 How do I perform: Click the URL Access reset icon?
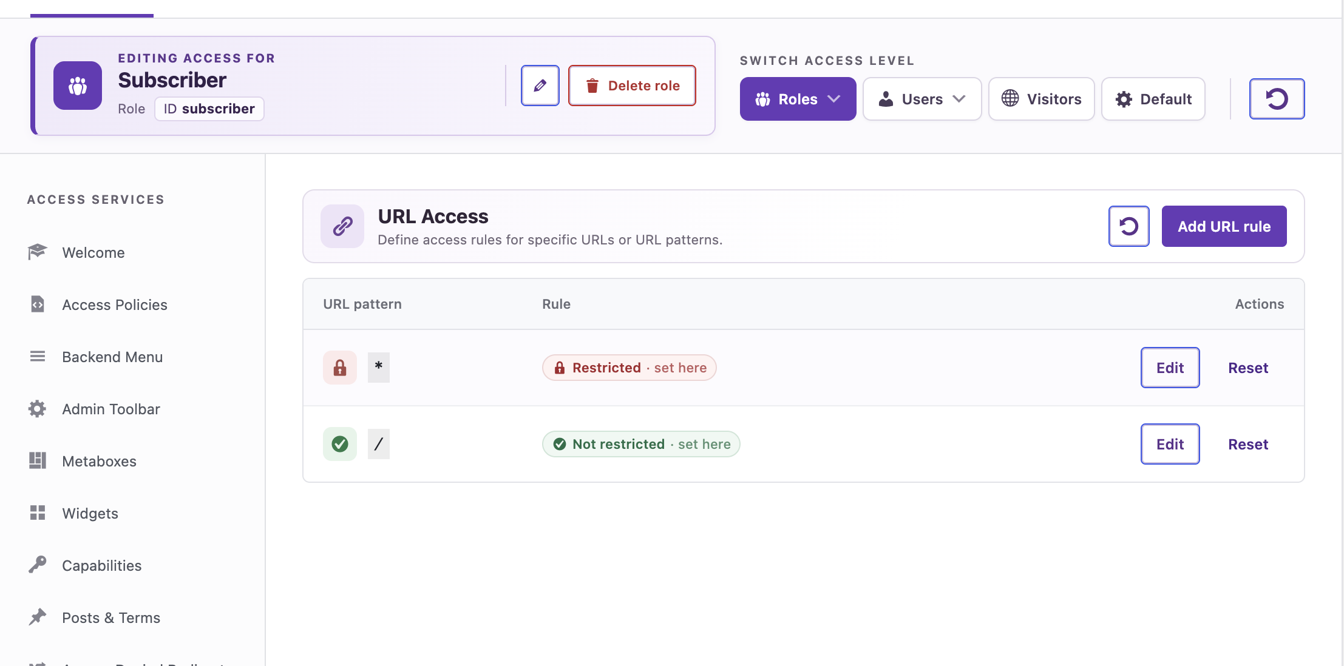(1128, 226)
